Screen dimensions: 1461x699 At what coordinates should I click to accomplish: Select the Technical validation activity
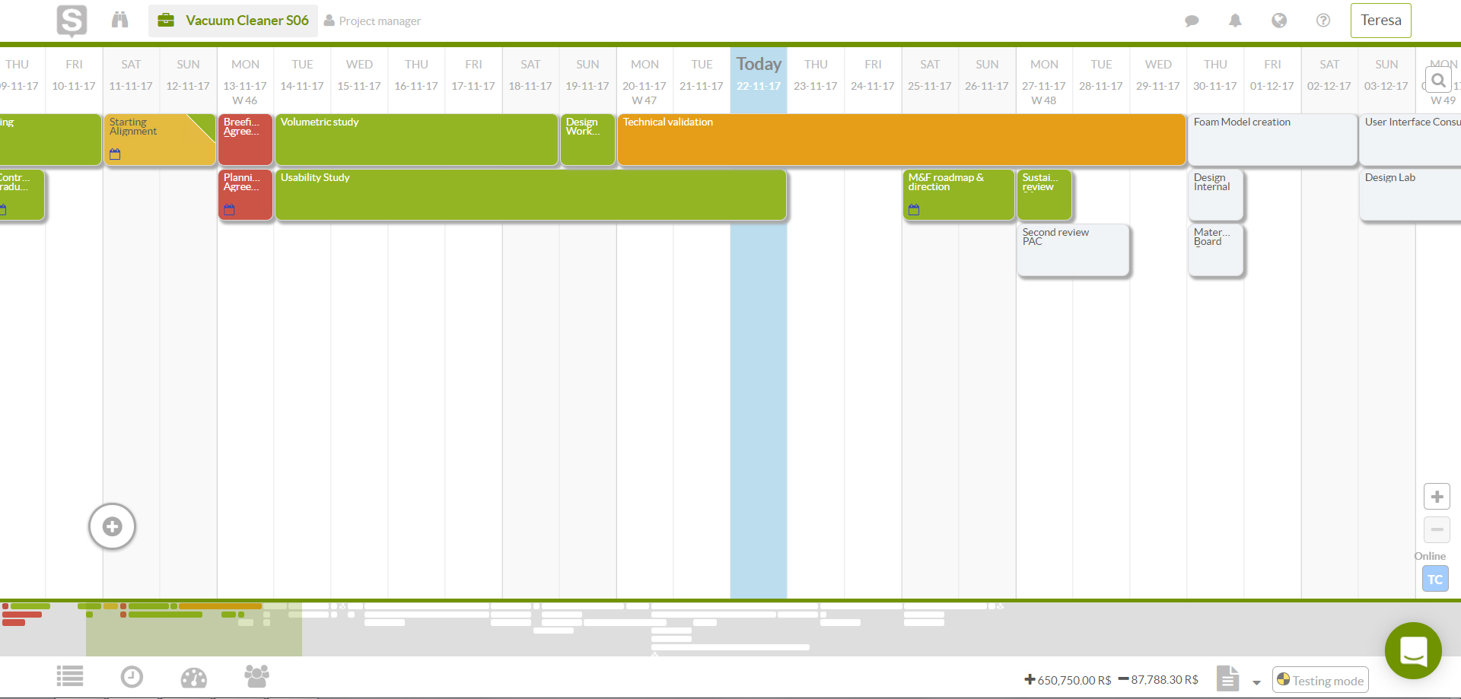[x=902, y=139]
